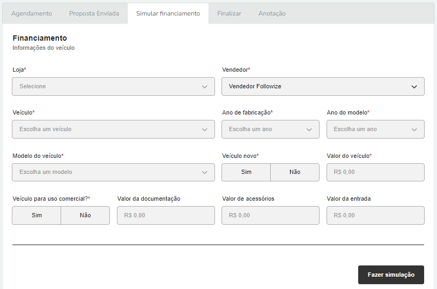Go to the Finalizar tab
The image size is (437, 289).
pos(229,13)
